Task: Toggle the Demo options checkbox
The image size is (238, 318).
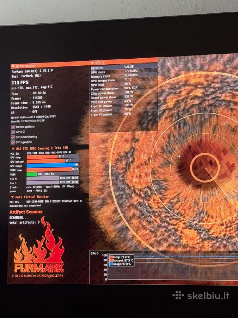Action: 13,127
